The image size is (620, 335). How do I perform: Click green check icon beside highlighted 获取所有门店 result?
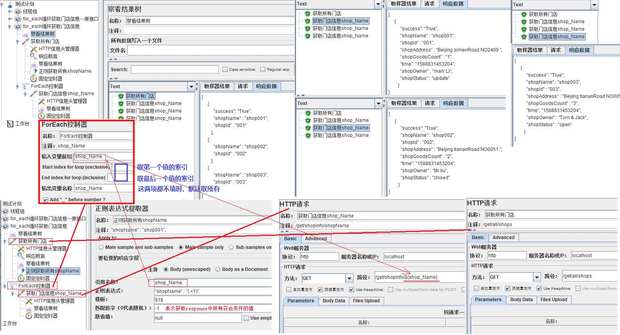coord(121,96)
